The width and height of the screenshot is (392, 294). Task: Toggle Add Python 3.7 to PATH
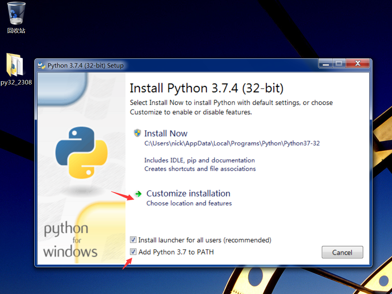tap(133, 252)
